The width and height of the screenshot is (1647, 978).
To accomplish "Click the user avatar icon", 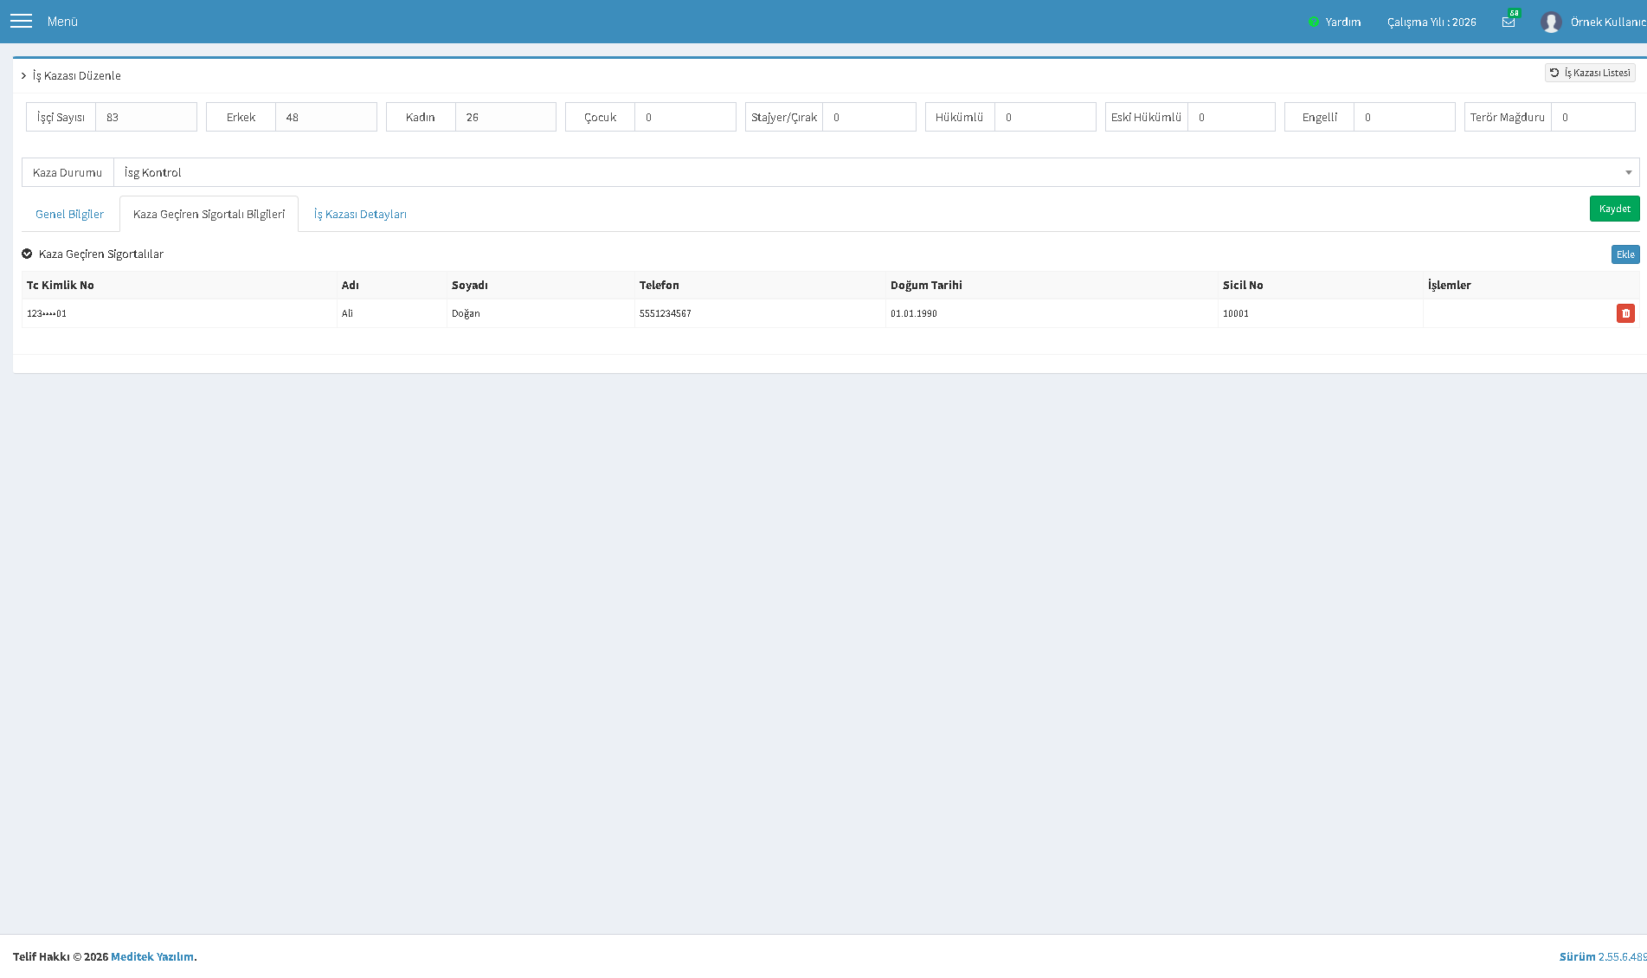I will pos(1551,22).
